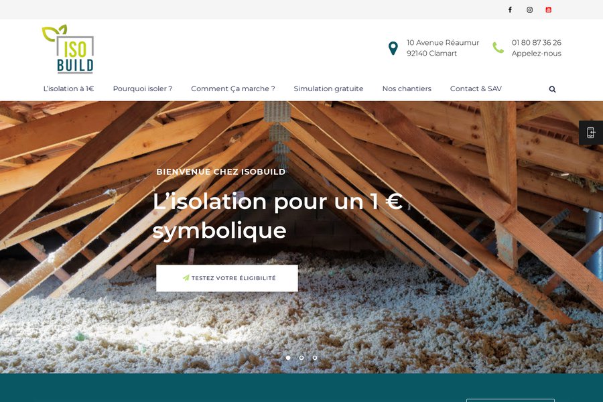Open the Facebook social icon
The image size is (603, 402).
[510, 9]
